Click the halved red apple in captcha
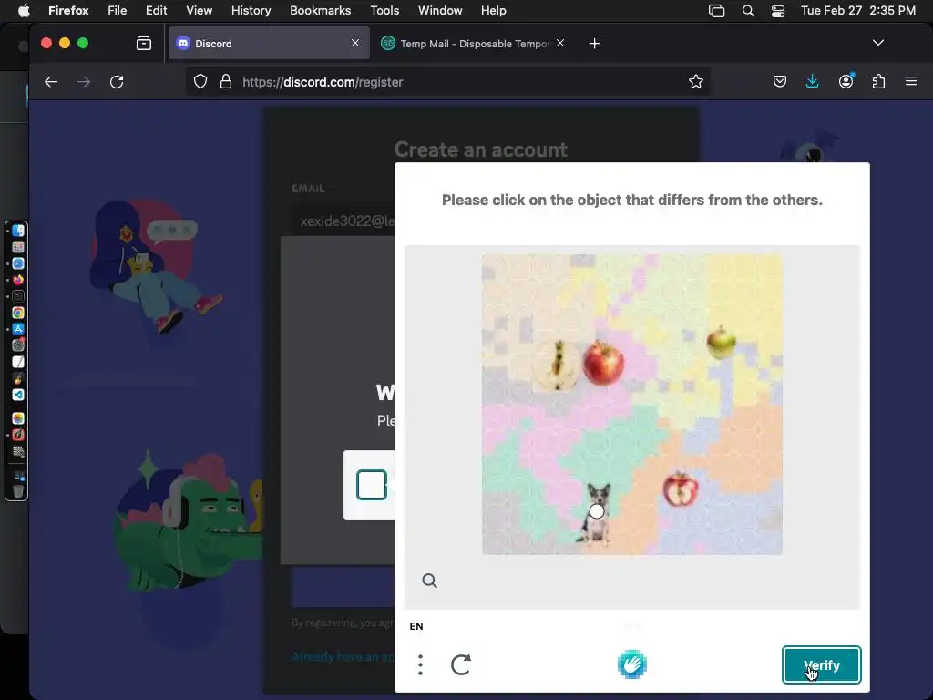The image size is (933, 700). click(x=681, y=489)
